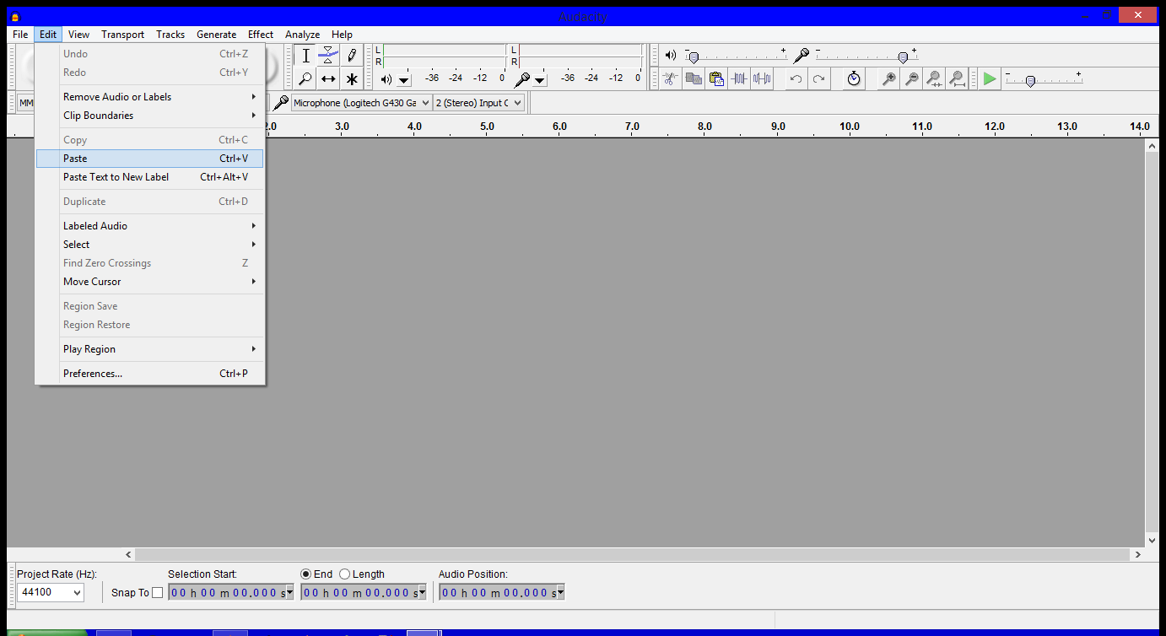Click the input volume slider handle
Viewport: 1166px width, 636px height.
point(903,57)
